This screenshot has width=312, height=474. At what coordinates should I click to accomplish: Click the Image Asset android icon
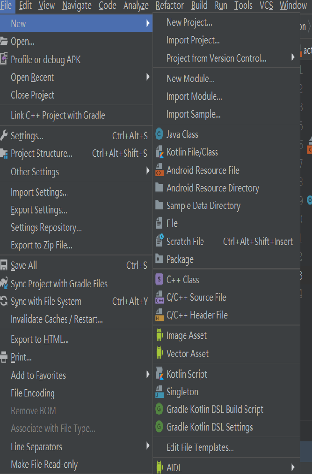(159, 336)
